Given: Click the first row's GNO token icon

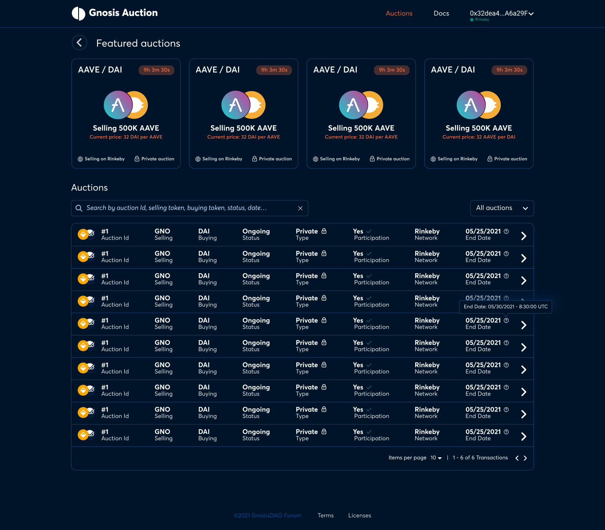Looking at the screenshot, I should 83,235.
